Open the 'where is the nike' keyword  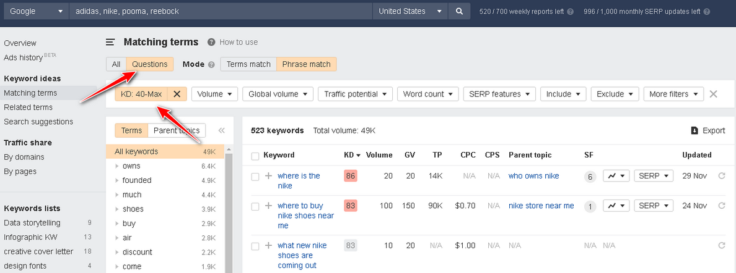tap(299, 181)
